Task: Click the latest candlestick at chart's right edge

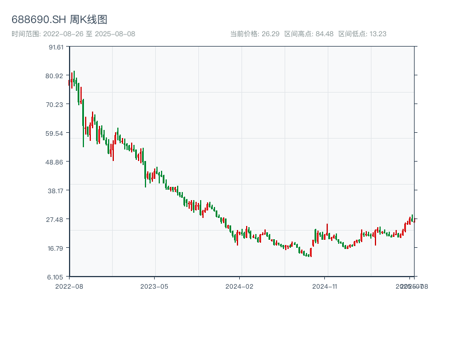Action: pyautogui.click(x=413, y=220)
